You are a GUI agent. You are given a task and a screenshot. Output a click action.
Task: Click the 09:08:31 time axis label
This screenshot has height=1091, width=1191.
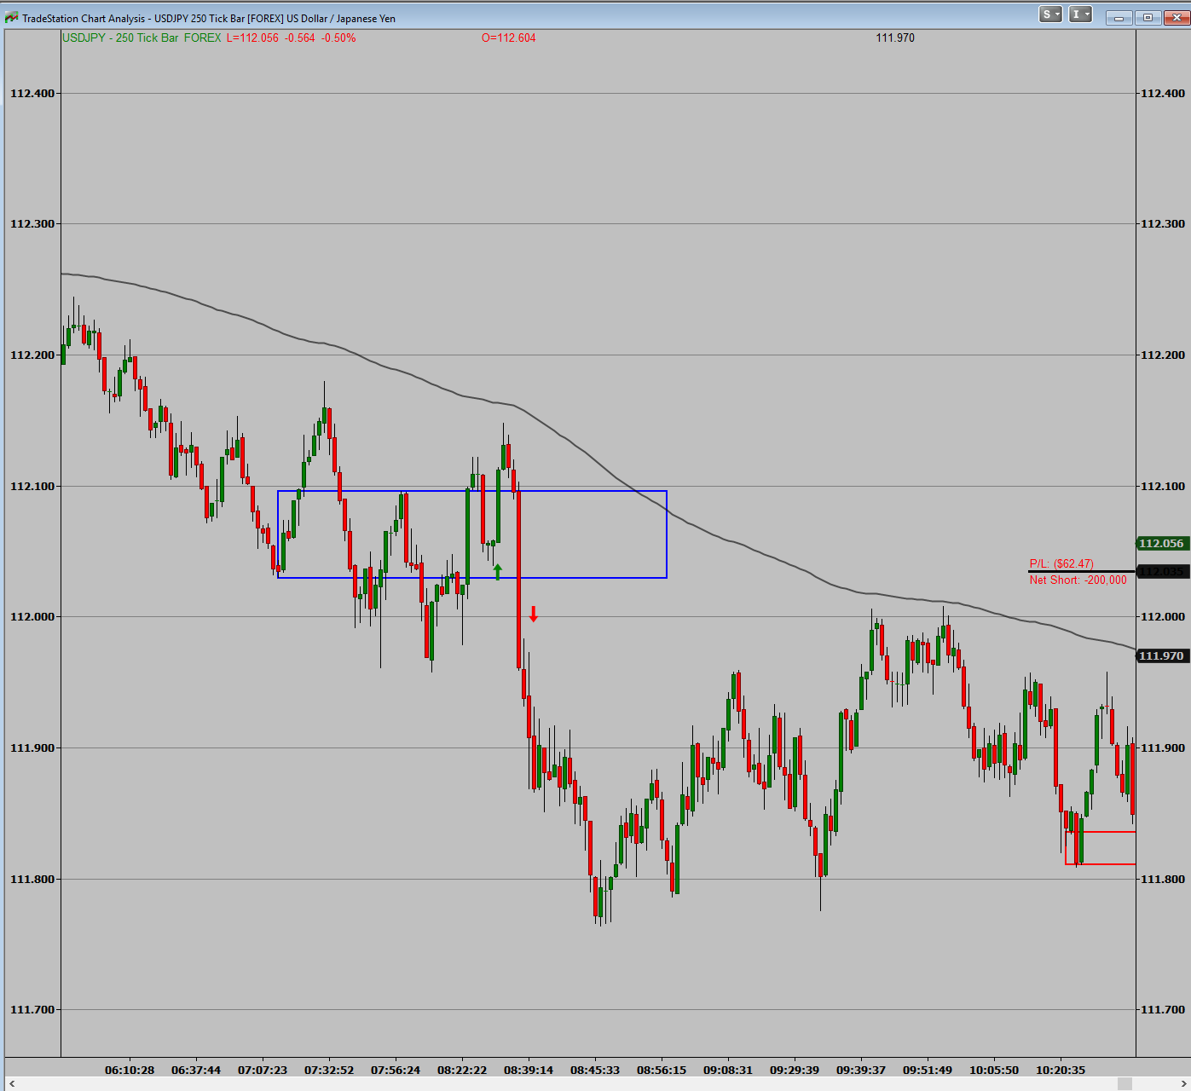coord(728,1071)
